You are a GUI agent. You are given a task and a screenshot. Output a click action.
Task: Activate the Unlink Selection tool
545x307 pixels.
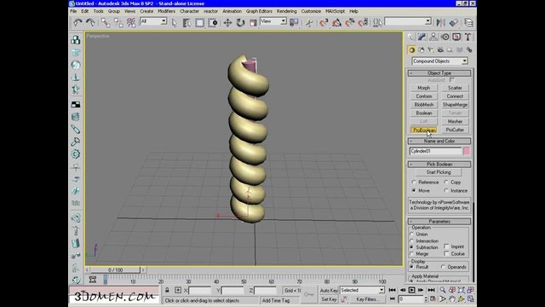pyautogui.click(x=118, y=23)
